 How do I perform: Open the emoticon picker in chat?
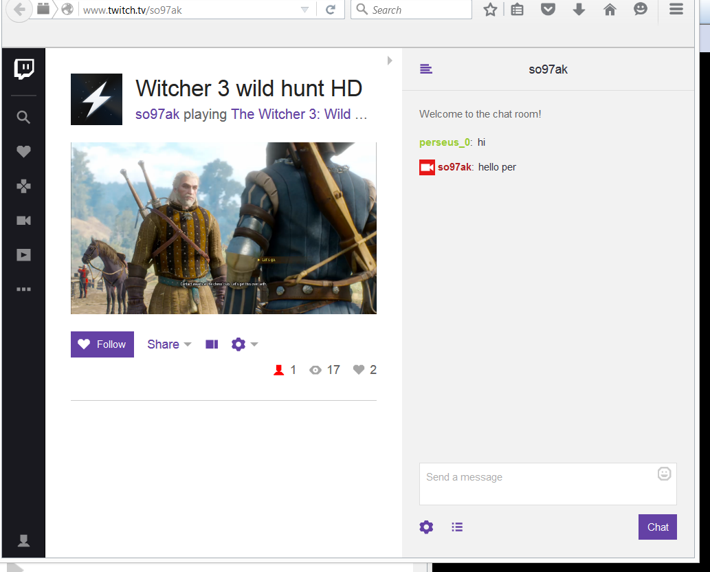click(664, 474)
